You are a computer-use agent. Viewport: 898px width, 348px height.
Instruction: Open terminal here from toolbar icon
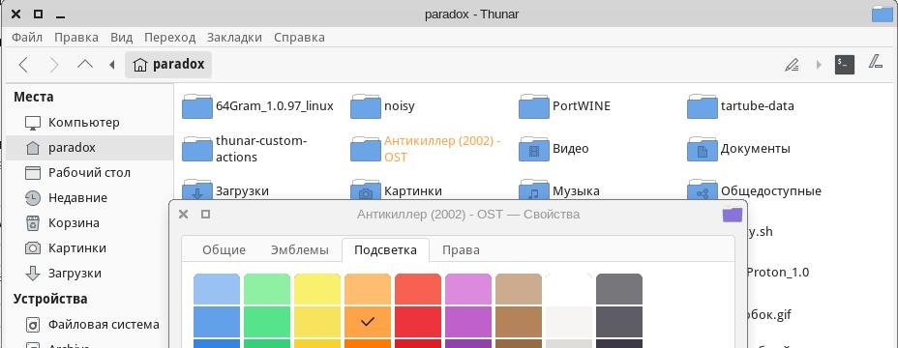coord(845,64)
